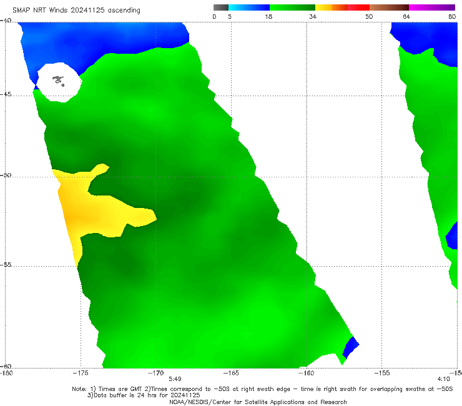Click the yellow high-wind region on the map
Viewport: 462px width, 406px height.
point(89,211)
